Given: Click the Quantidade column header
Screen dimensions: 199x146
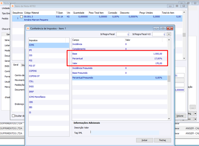Looking at the screenshot, I should (x=80, y=13).
